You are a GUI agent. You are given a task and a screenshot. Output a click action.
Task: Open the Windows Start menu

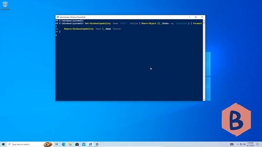[3, 144]
